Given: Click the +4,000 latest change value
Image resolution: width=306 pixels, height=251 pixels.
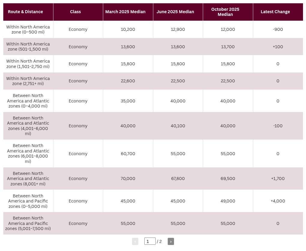Looking at the screenshot, I should point(278,201).
